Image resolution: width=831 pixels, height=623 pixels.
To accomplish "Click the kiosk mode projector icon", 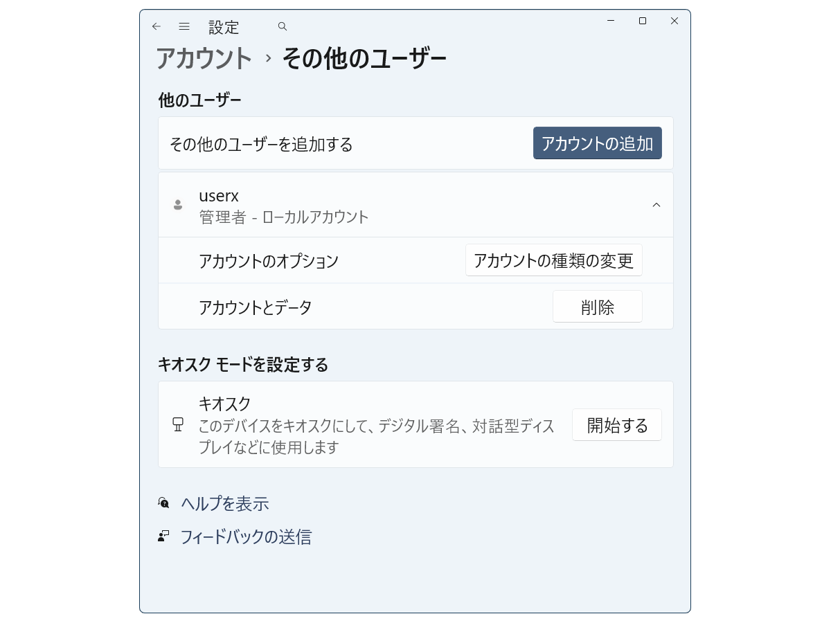I will [178, 424].
